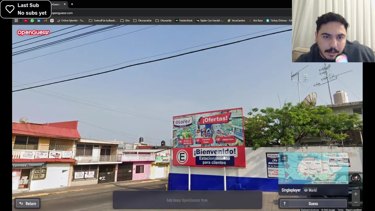The image size is (375, 211).
Task: Click the Last Sub heart icon
Action: click(x=10, y=9)
